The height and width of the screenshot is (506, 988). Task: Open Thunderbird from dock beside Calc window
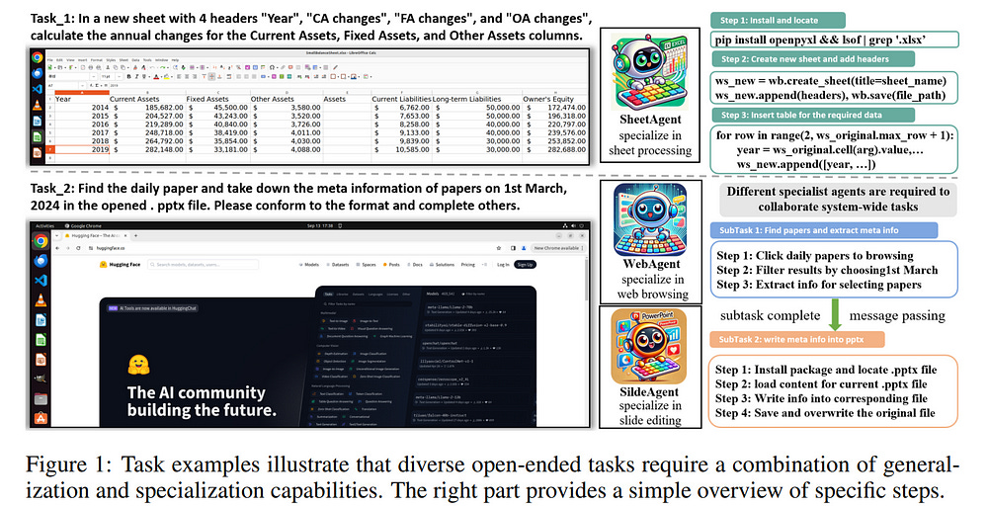tap(38, 73)
